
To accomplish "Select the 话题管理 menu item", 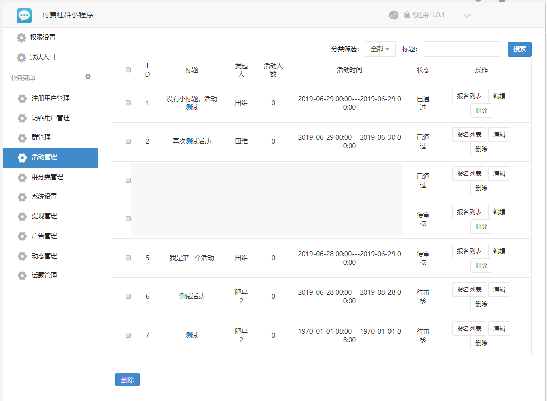I will (x=43, y=275).
